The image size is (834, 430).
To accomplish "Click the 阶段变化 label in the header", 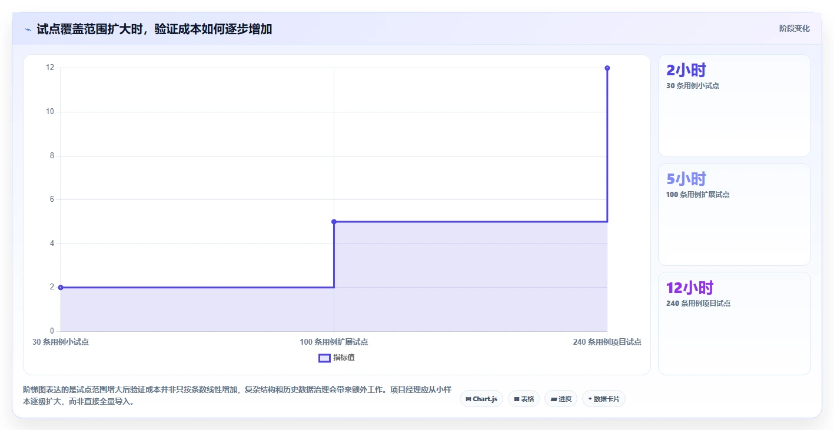I will click(794, 28).
